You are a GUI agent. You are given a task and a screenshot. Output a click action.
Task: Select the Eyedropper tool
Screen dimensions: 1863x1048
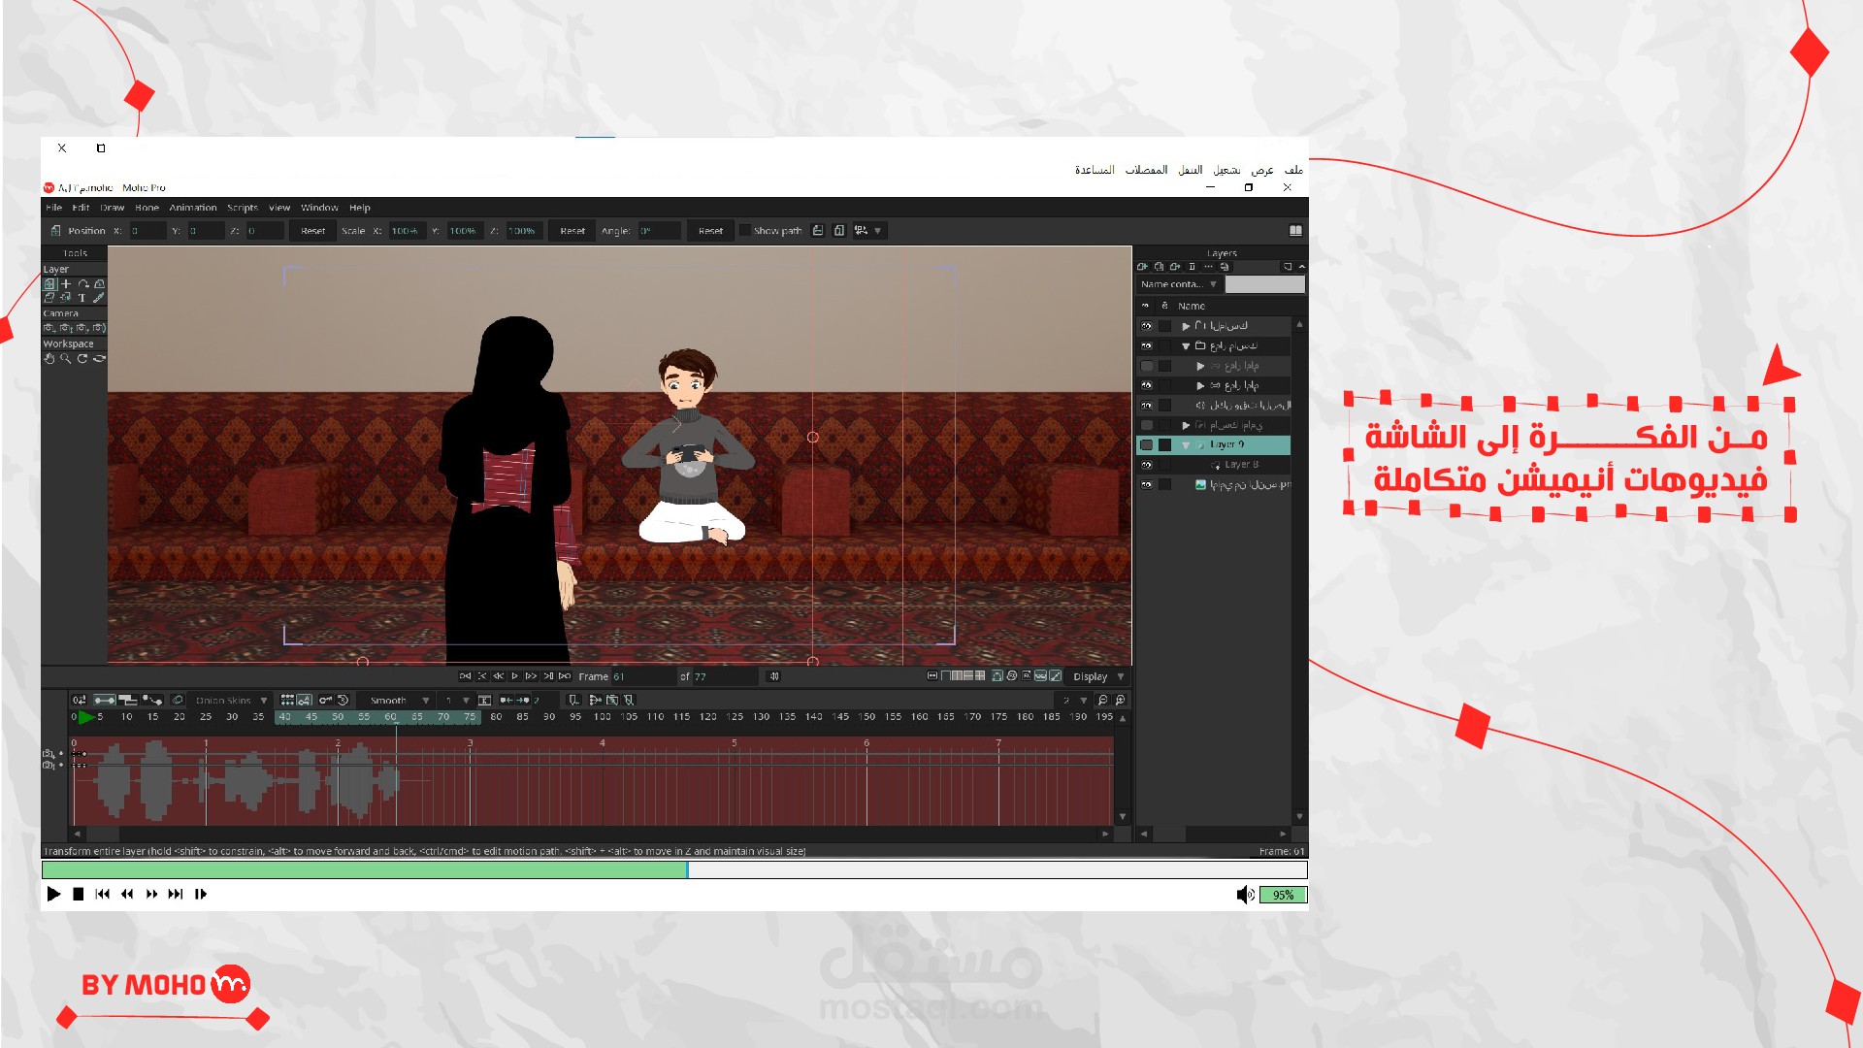[99, 298]
